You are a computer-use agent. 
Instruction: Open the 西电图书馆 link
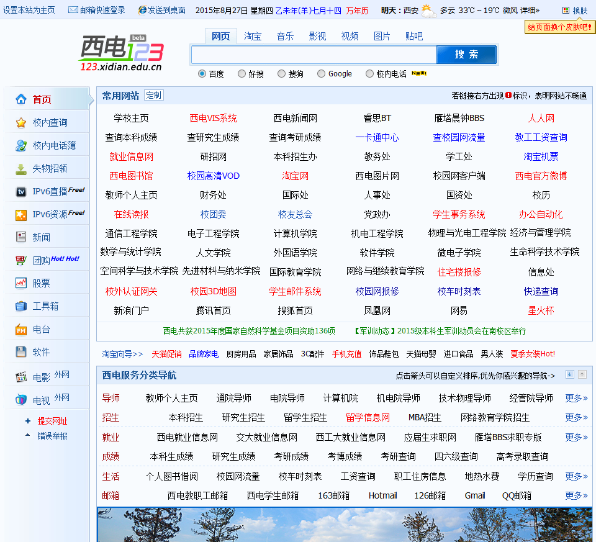tap(131, 176)
